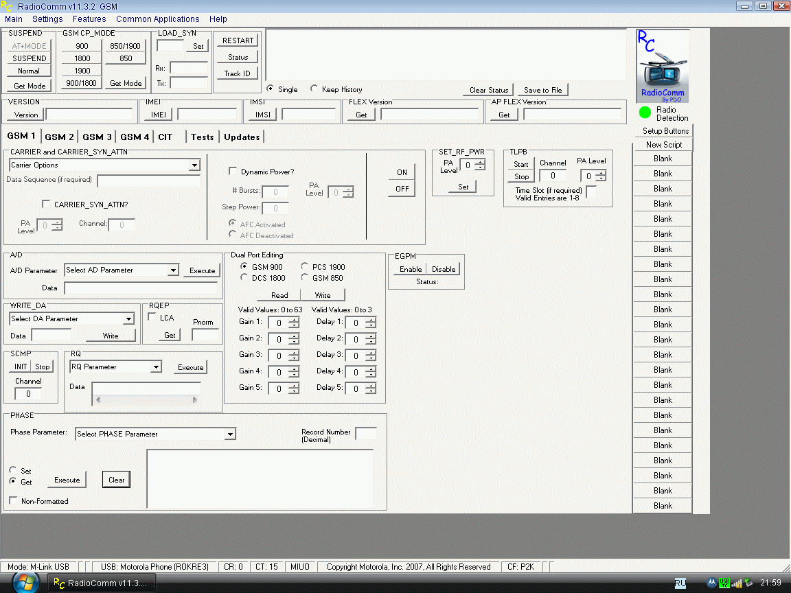Click the EGPM Enable button

411,269
